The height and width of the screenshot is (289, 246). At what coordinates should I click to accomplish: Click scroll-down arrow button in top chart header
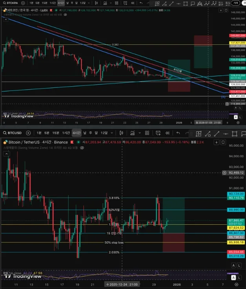point(221,10)
